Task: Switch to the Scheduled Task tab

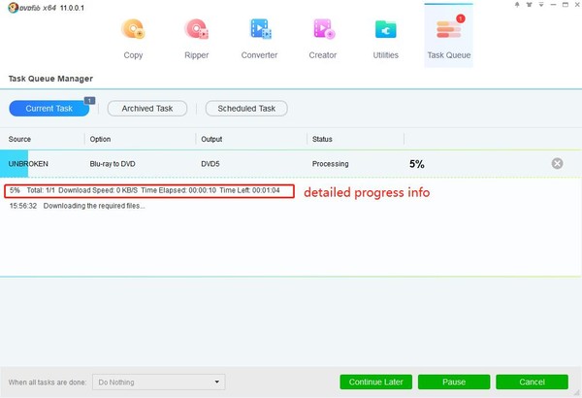Action: pyautogui.click(x=246, y=109)
